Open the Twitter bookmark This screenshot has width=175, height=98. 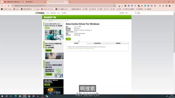[6, 9]
